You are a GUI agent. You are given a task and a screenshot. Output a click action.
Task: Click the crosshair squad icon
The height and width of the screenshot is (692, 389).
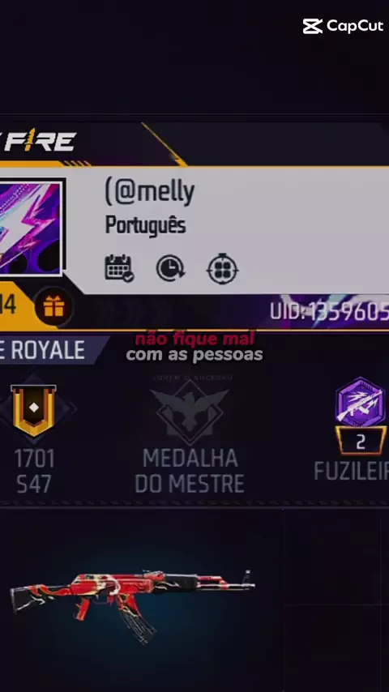[223, 269]
